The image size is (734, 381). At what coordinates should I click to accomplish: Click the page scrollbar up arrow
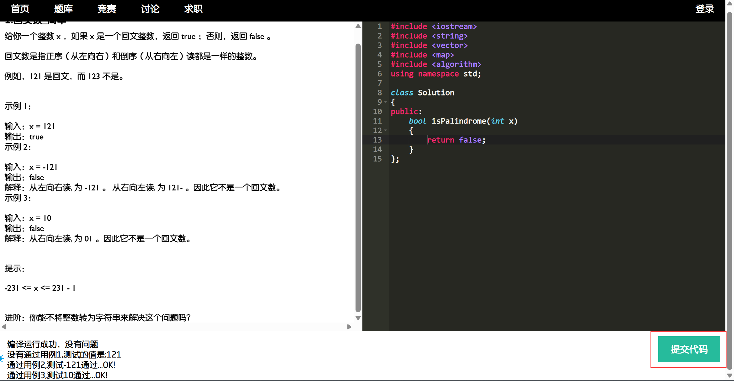[730, 3]
